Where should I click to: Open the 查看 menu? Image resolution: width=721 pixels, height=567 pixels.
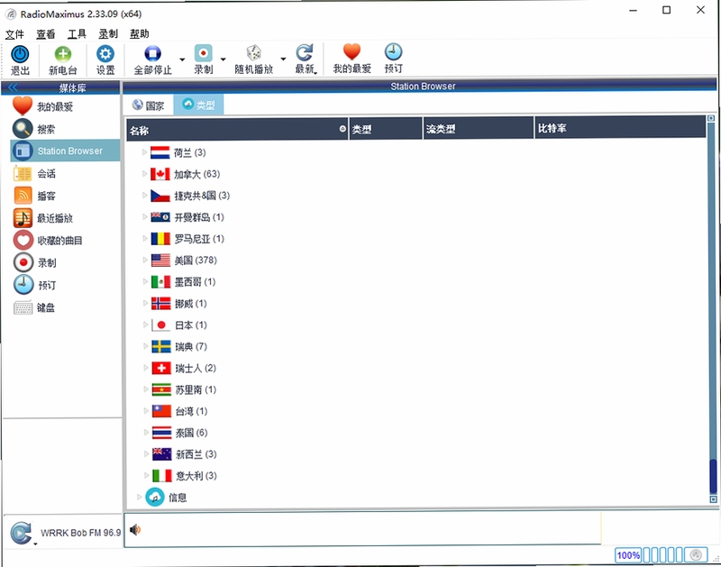point(46,34)
